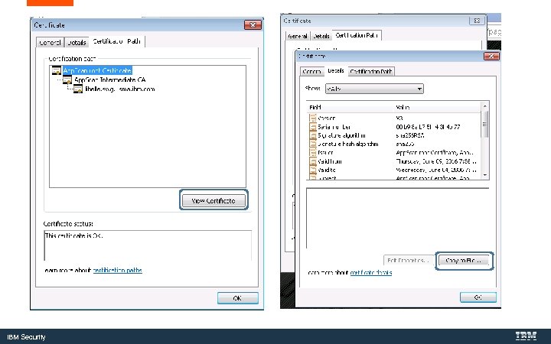Click the Valid from field icon

coord(313,161)
